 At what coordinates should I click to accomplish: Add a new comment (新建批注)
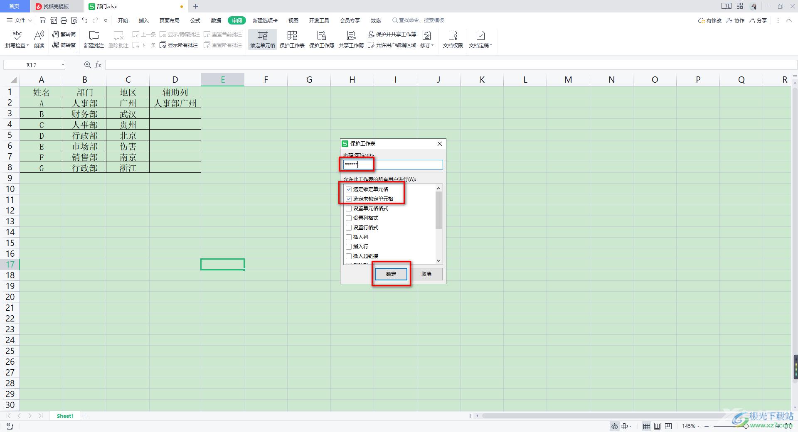point(94,39)
